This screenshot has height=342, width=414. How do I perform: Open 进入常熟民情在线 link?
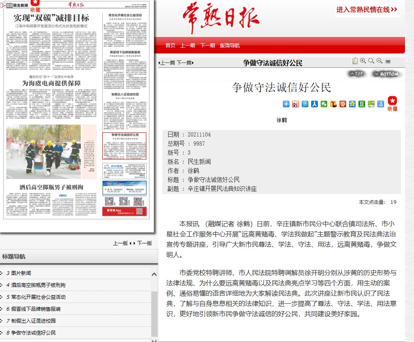pyautogui.click(x=367, y=10)
